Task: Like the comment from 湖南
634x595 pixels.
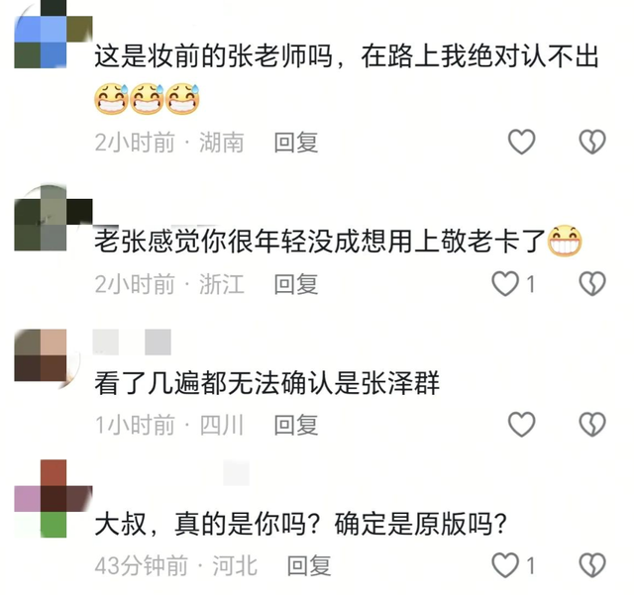Action: pos(521,142)
